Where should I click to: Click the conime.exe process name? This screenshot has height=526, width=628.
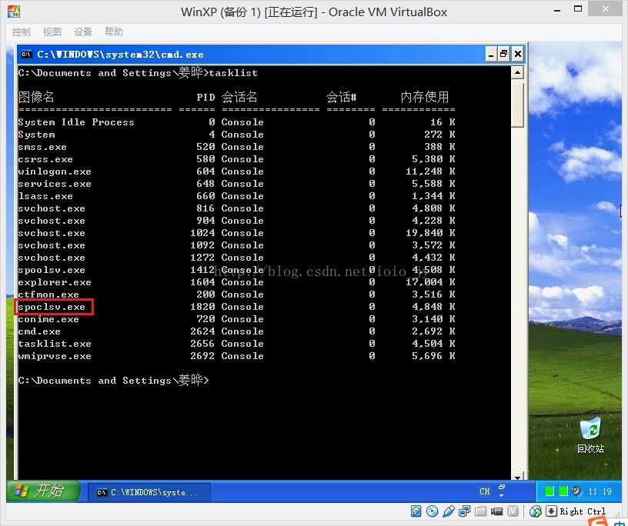[x=48, y=319]
